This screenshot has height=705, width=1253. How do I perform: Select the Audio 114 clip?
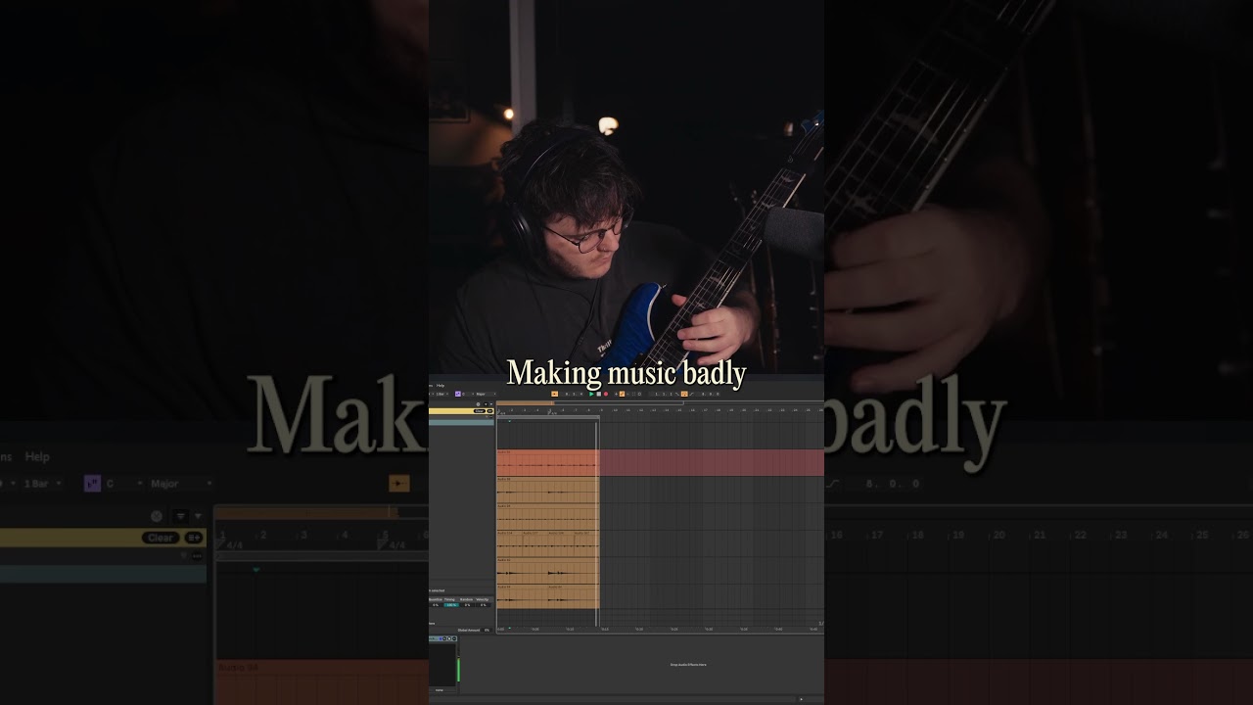pos(510,544)
